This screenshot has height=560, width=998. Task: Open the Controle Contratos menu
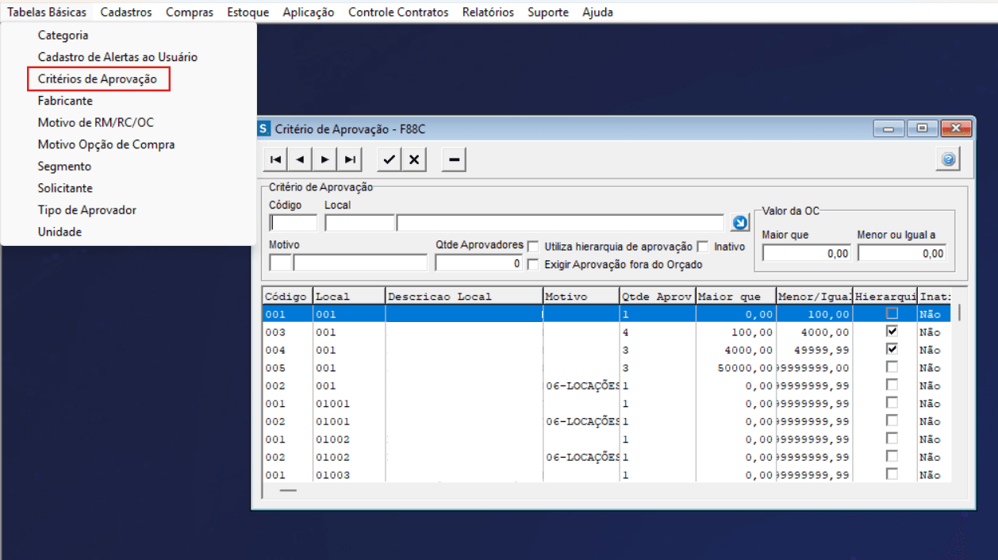pos(398,12)
